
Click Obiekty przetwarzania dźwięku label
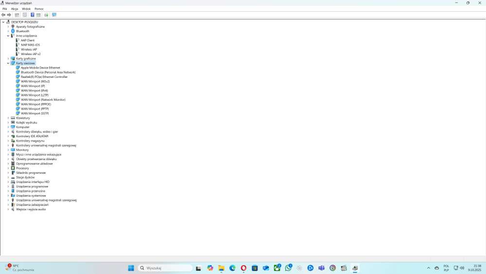[36, 159]
